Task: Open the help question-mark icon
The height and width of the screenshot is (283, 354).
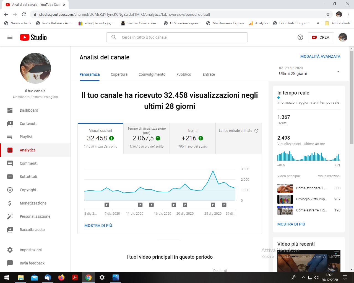Action: tap(300, 37)
